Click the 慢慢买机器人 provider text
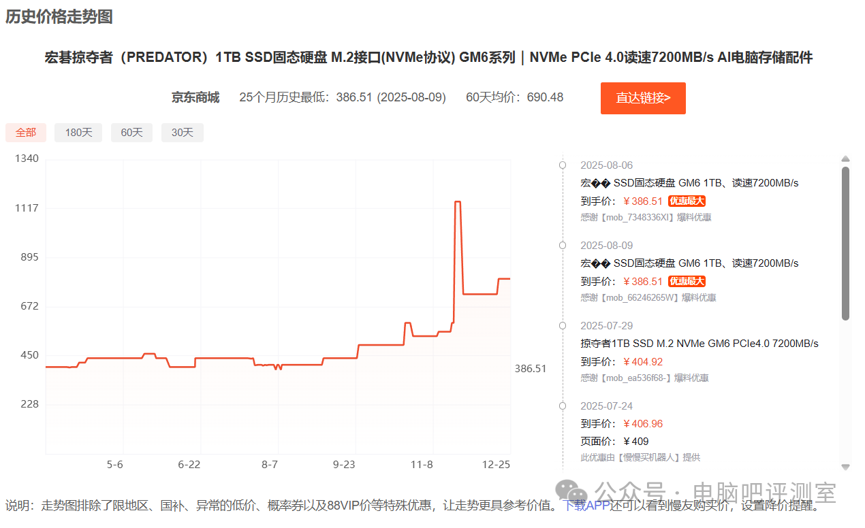The image size is (865, 528). [x=642, y=458]
